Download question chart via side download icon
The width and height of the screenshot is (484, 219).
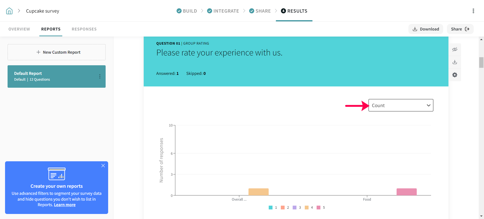(x=455, y=62)
